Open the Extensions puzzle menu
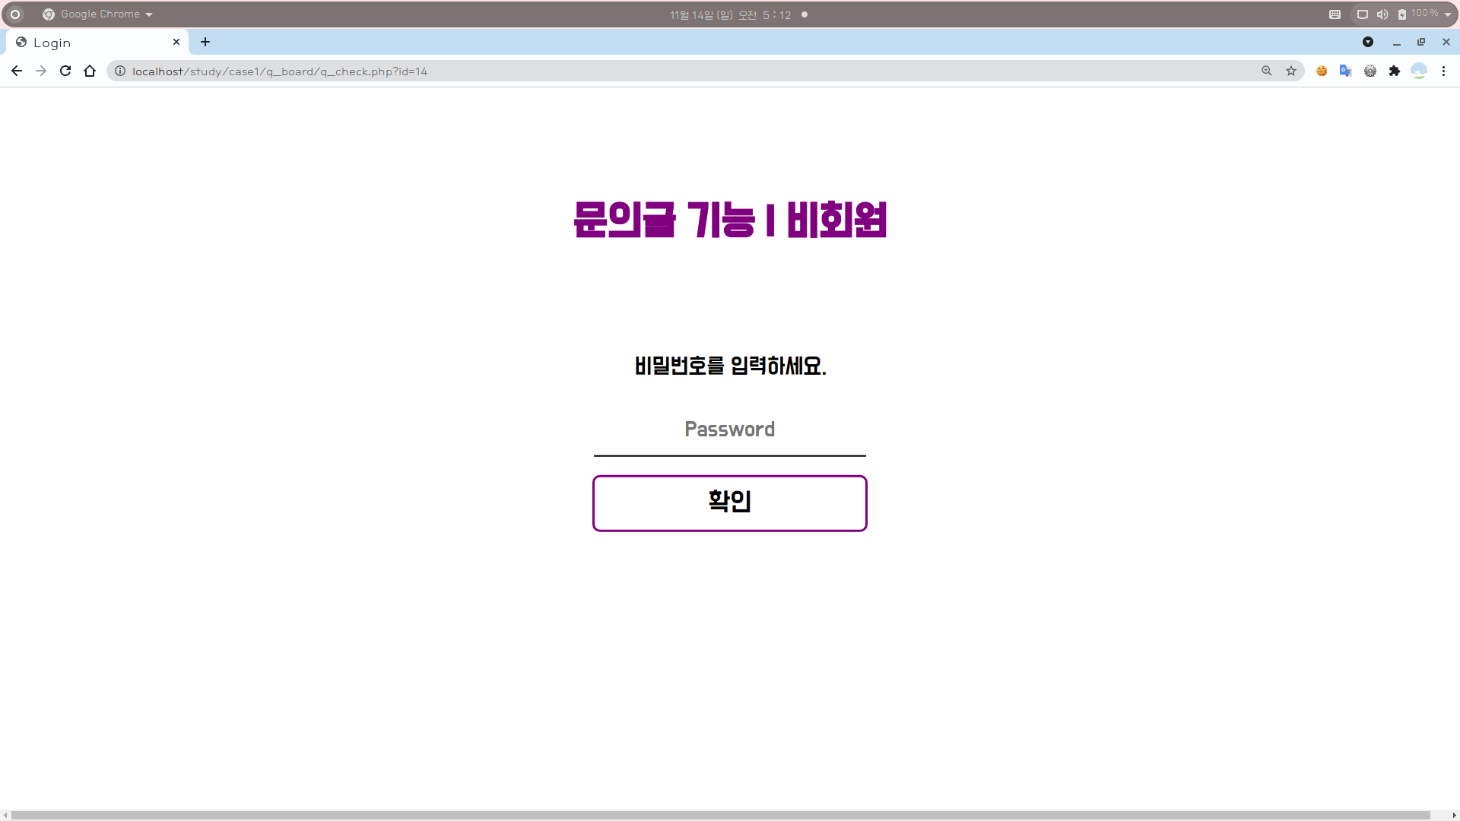The width and height of the screenshot is (1460, 821). pos(1394,71)
